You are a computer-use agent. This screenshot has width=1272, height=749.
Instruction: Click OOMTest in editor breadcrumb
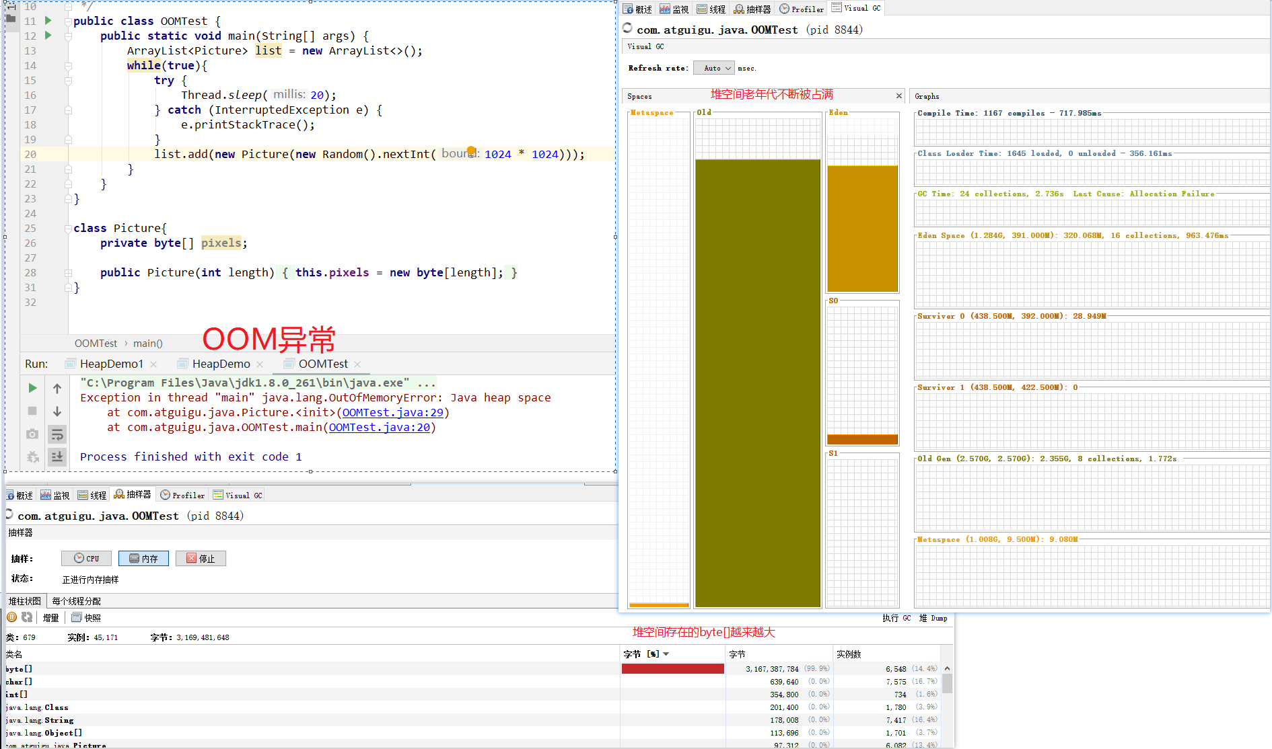coord(96,343)
